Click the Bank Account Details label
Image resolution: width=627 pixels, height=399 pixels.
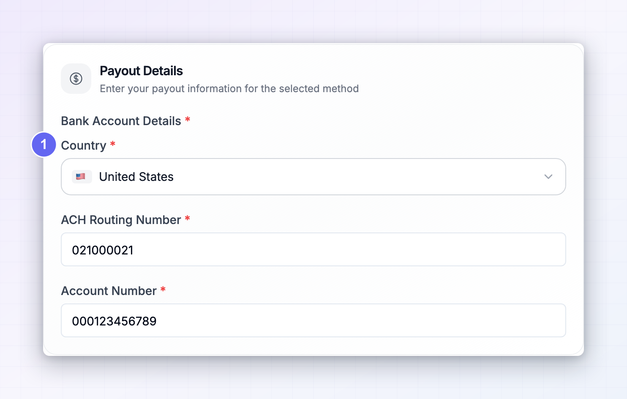pos(121,121)
